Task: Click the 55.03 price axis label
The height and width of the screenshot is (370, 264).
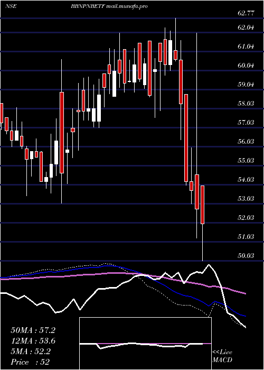Action: point(246,161)
